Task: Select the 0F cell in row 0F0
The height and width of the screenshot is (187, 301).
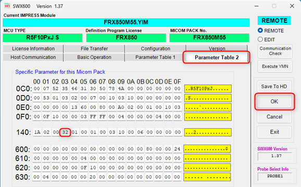Action: tap(46, 116)
